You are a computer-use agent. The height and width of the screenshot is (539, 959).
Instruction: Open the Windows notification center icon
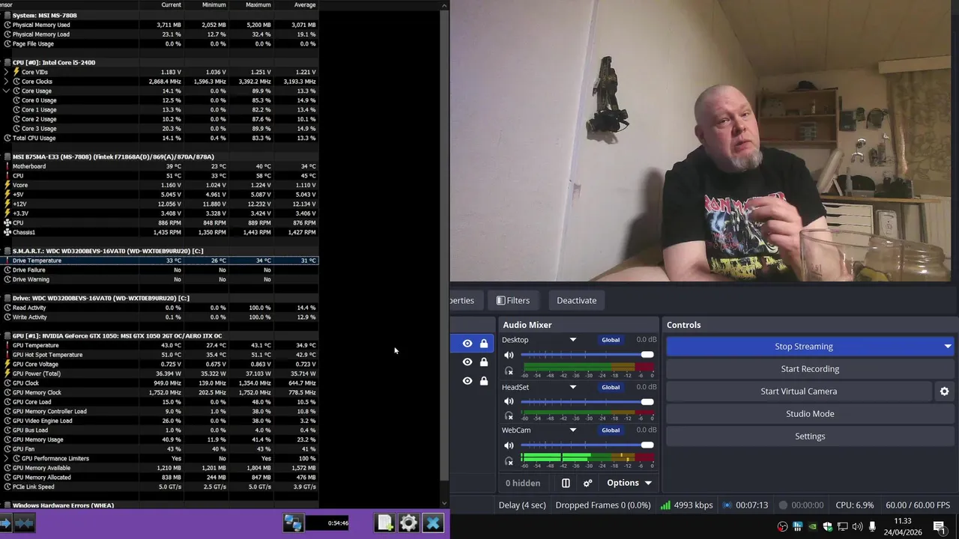(939, 526)
